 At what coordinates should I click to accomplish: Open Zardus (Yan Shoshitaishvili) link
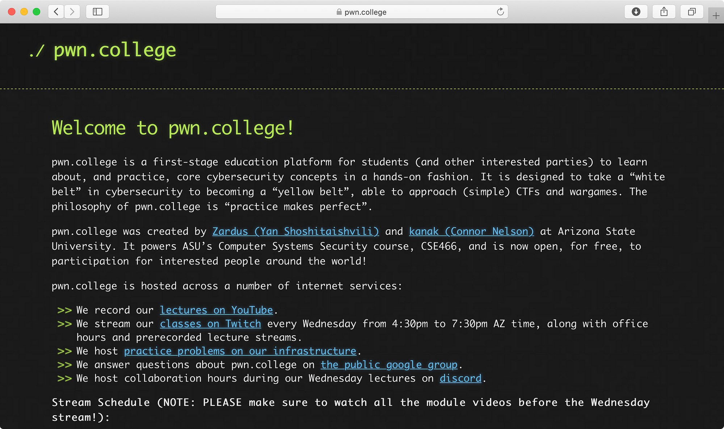[295, 231]
